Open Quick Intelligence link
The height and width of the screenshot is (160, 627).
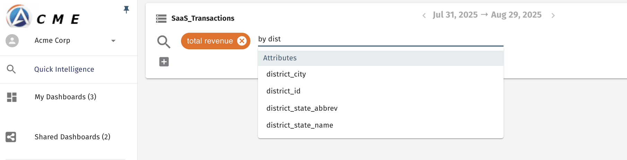click(64, 69)
